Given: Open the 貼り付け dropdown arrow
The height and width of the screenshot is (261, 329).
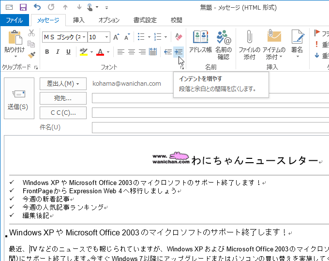Looking at the screenshot, I should point(15,56).
